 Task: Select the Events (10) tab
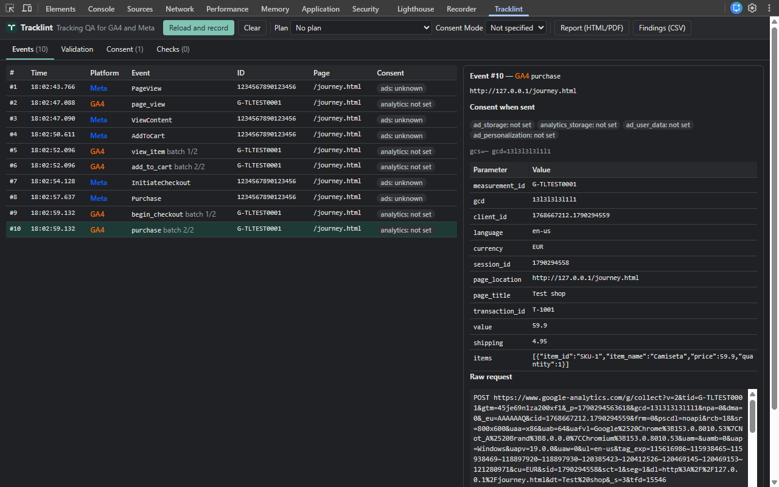(x=30, y=49)
